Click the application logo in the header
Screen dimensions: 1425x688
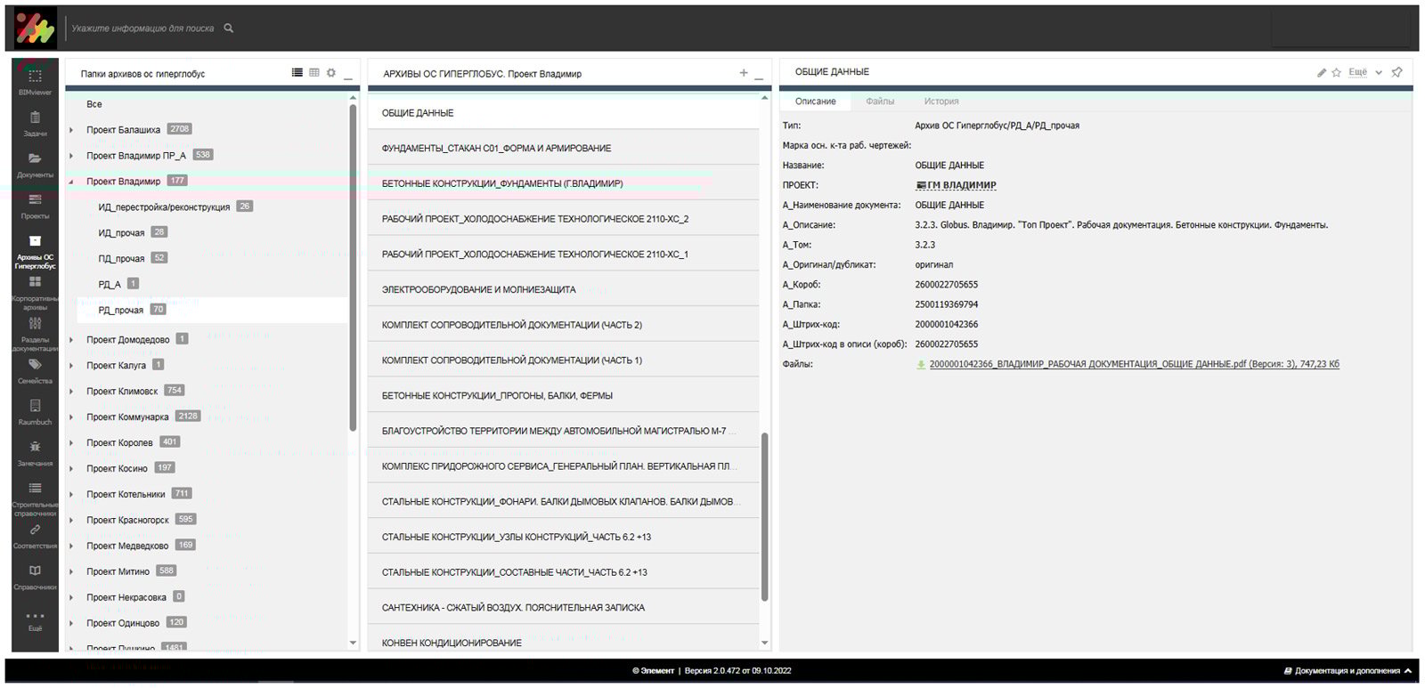pos(35,28)
